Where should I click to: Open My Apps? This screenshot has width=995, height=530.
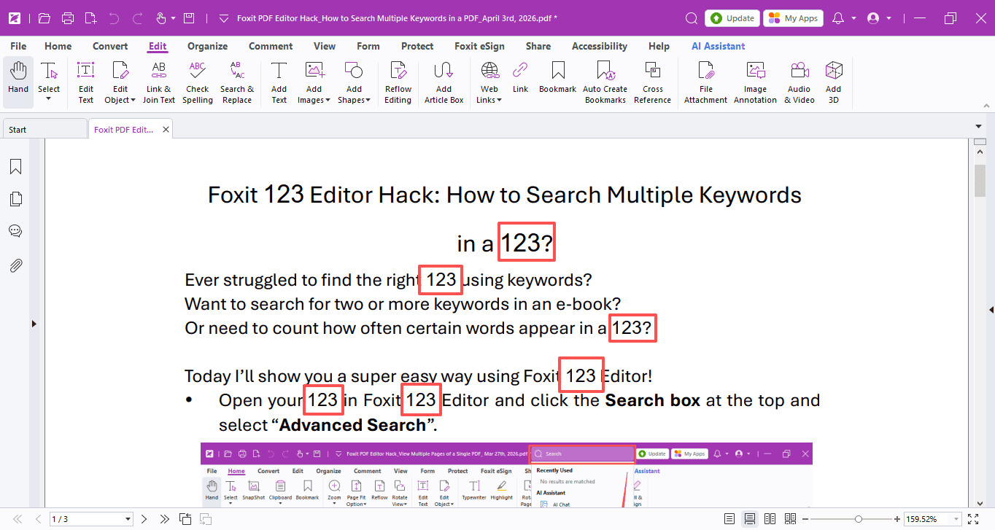793,18
